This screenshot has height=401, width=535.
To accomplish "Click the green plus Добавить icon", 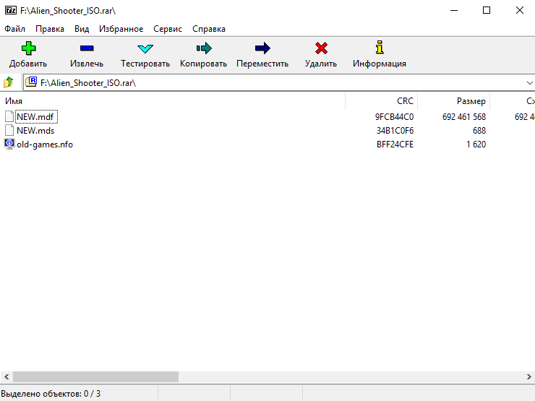I will point(28,48).
